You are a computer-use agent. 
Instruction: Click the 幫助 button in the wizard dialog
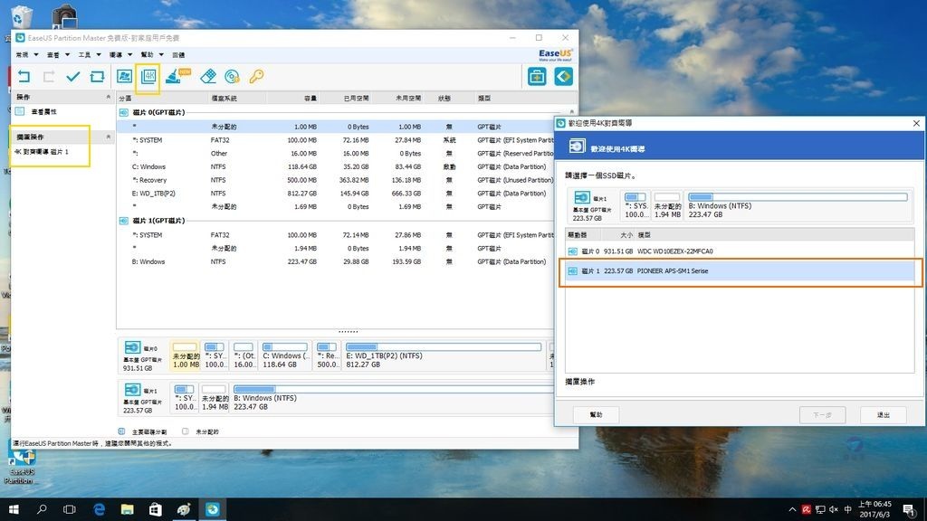(596, 414)
